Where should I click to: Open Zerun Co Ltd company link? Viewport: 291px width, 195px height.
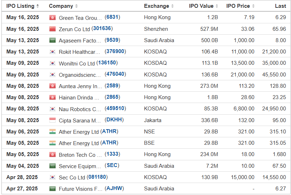pyautogui.click(x=74, y=29)
